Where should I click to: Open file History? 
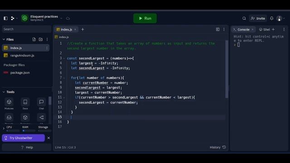click(x=217, y=147)
